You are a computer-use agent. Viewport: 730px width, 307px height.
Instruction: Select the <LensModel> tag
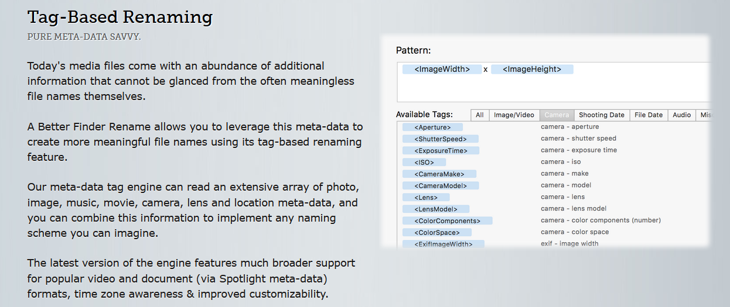[436, 209]
